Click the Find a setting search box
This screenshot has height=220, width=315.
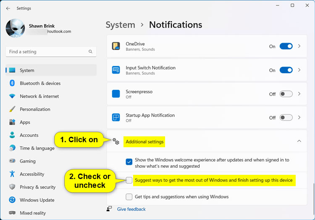coord(51,51)
